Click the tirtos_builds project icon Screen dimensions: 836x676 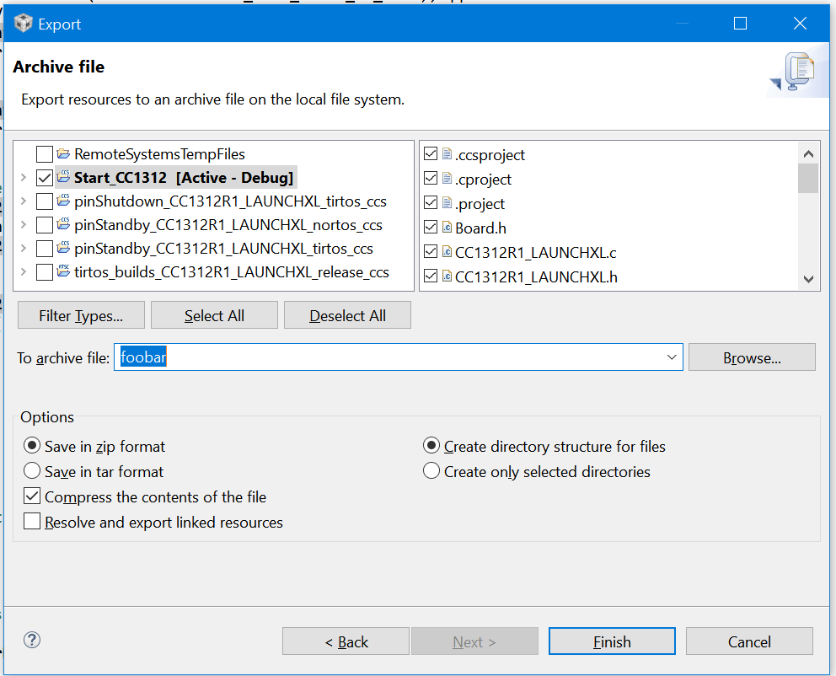63,271
